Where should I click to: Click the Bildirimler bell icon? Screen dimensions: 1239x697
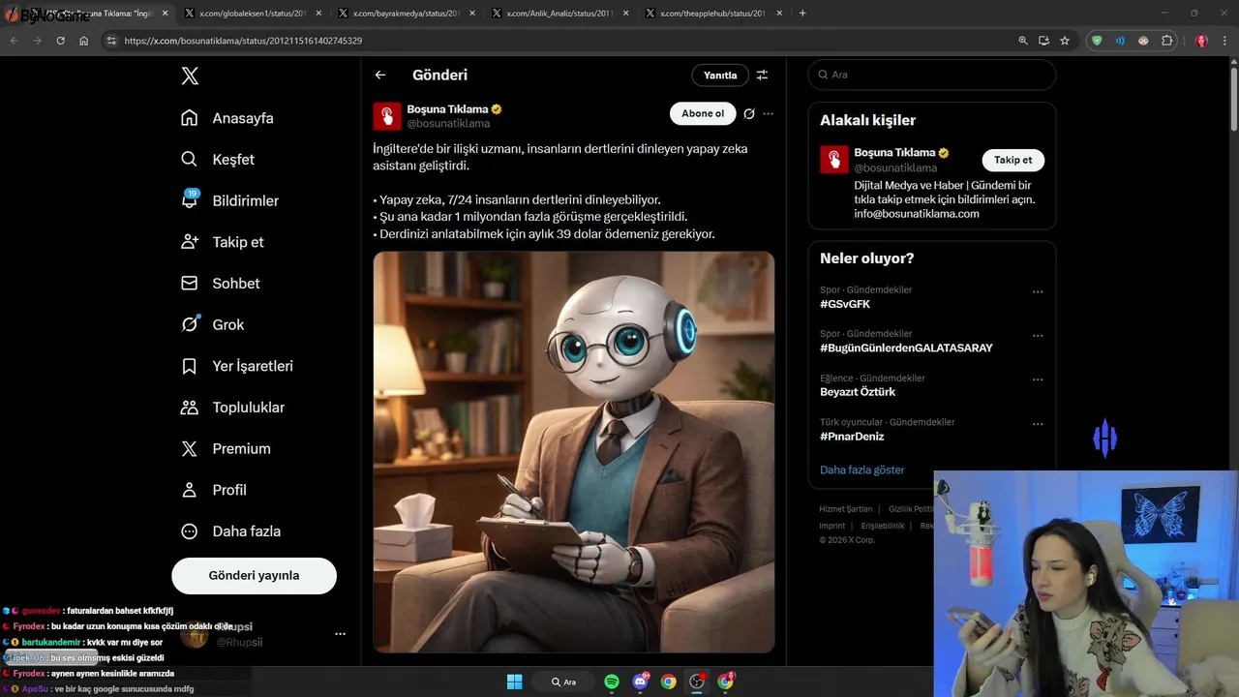190,200
